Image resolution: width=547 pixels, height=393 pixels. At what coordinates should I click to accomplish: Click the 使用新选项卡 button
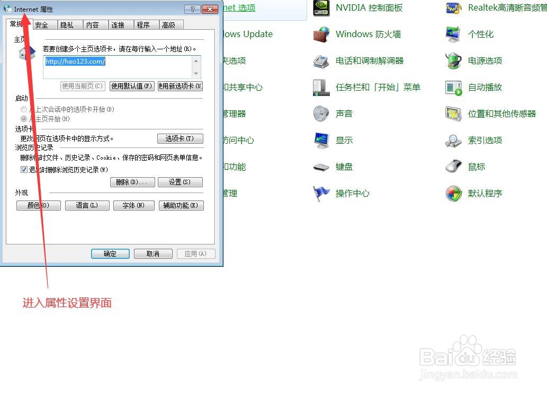(180, 86)
